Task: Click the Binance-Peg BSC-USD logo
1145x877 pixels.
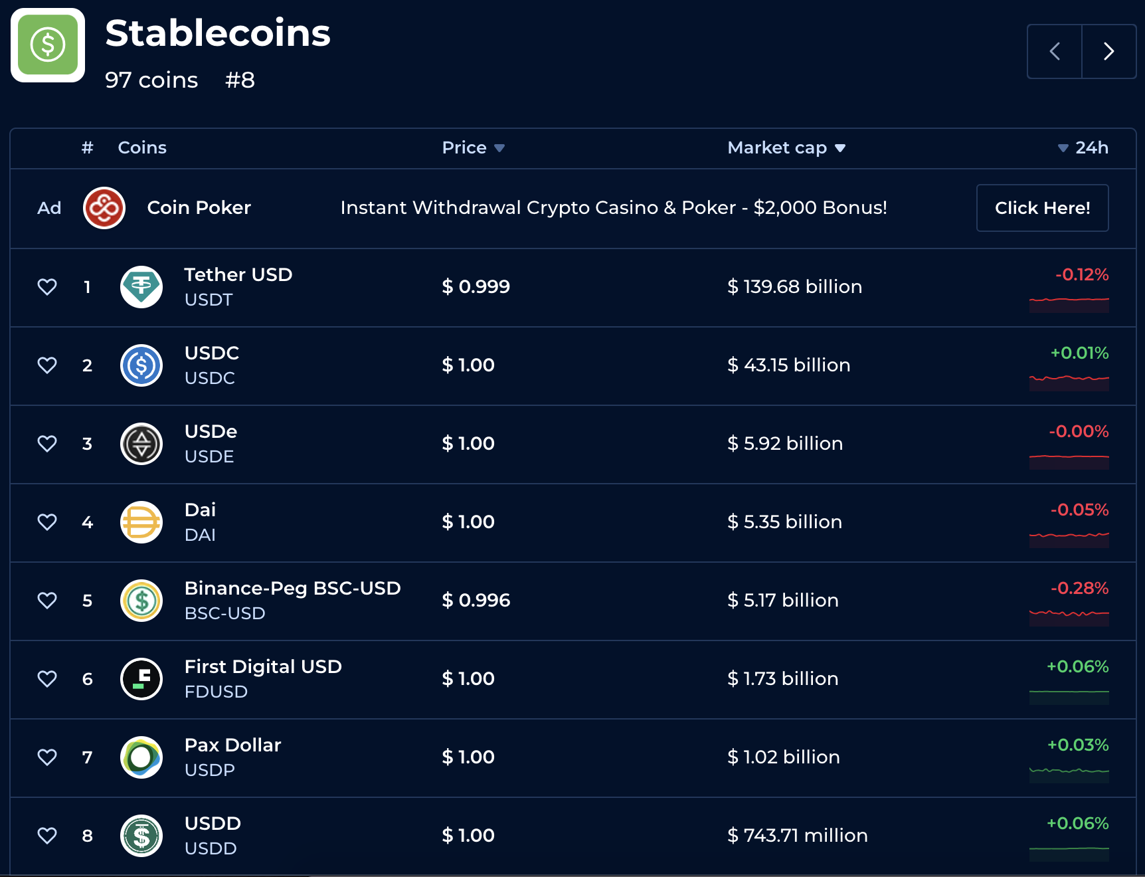Action: [x=141, y=601]
